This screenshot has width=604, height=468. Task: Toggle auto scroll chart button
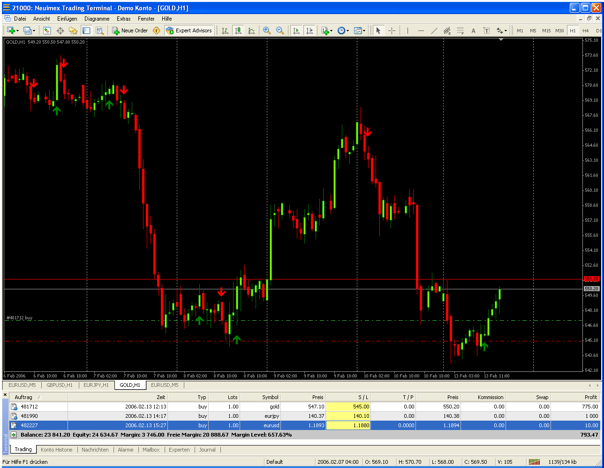(296, 30)
